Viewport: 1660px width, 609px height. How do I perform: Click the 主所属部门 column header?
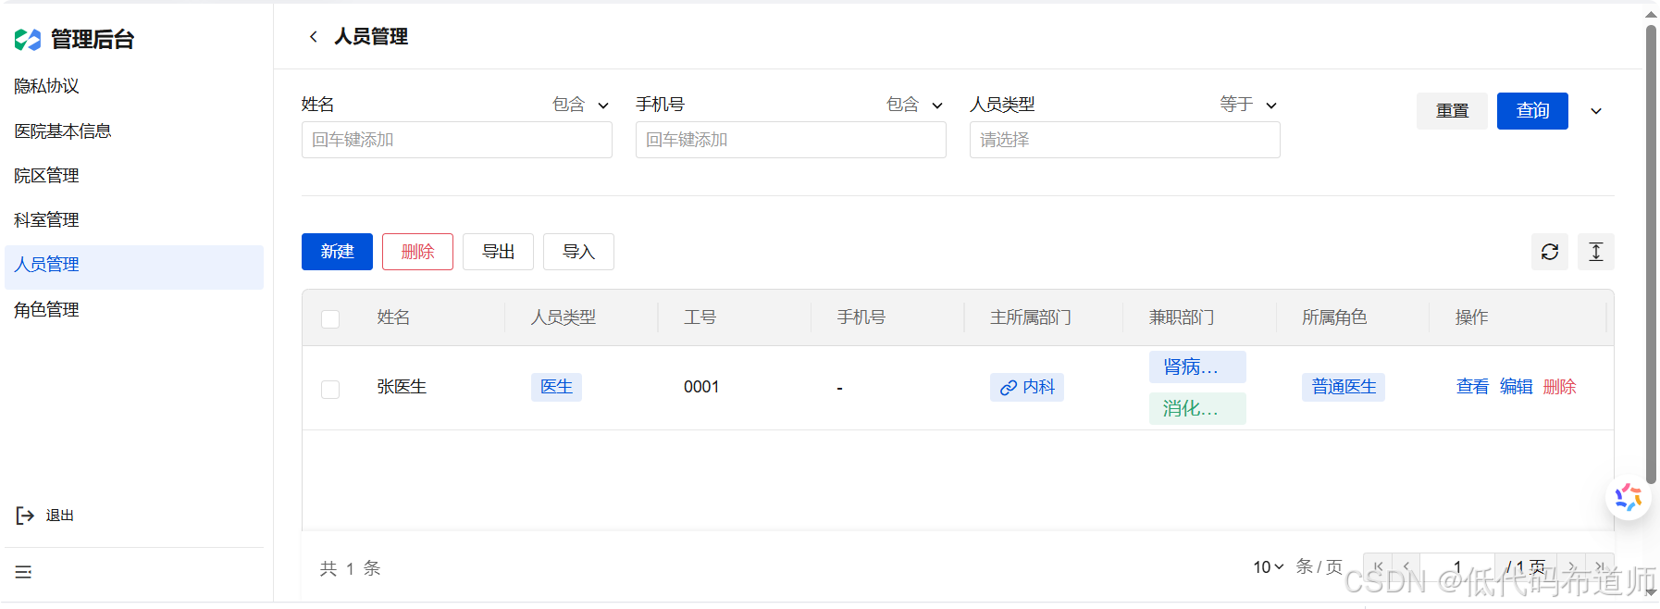pyautogui.click(x=1031, y=317)
